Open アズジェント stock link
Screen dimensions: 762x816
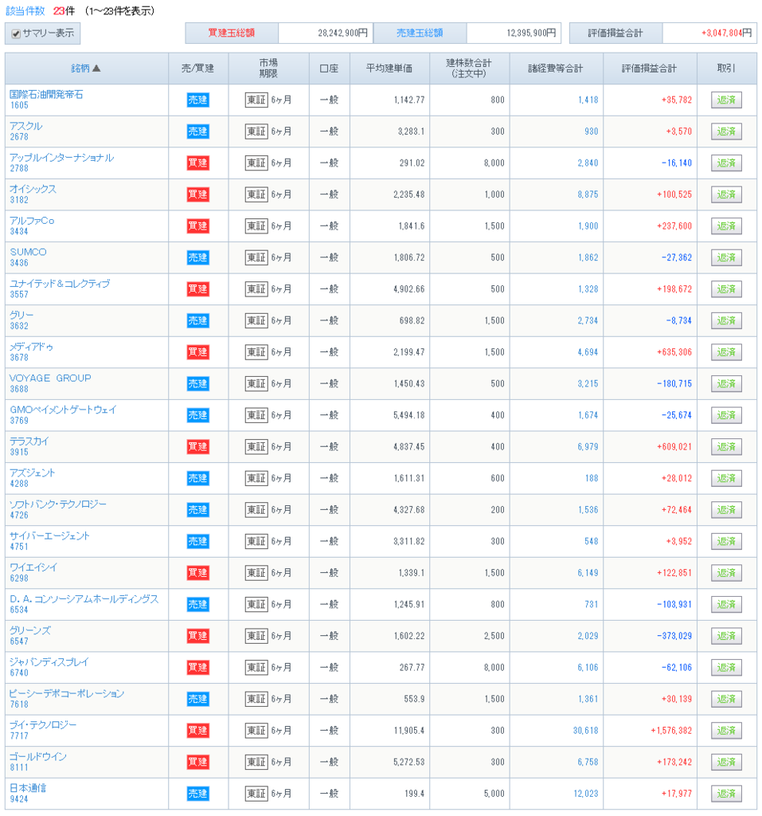pyautogui.click(x=33, y=473)
